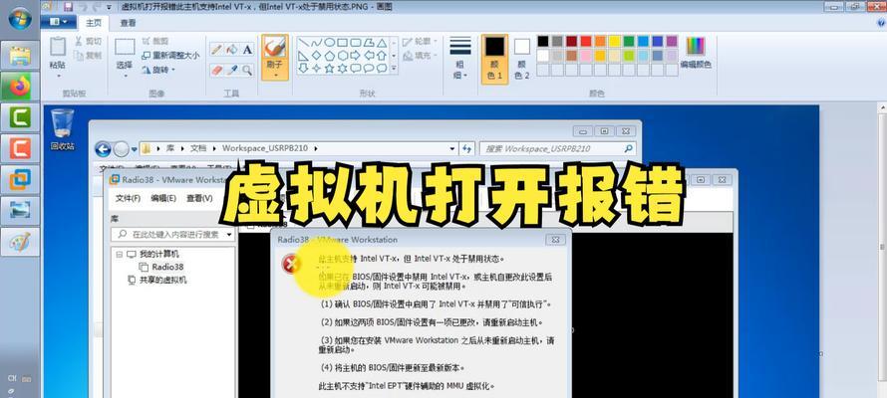Viewport: 887px width, 398px height.
Task: Select the Pencil tool in Paint
Action: [x=216, y=49]
